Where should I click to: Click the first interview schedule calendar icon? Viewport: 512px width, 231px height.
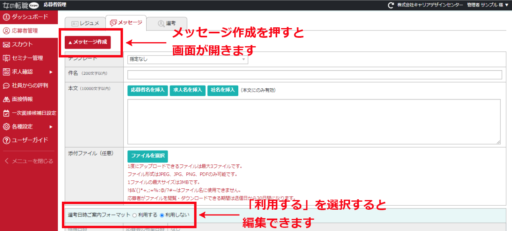click(6, 113)
